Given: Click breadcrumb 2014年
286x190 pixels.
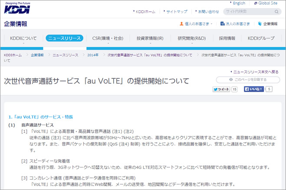Looking at the screenshot, I should [x=93, y=55].
